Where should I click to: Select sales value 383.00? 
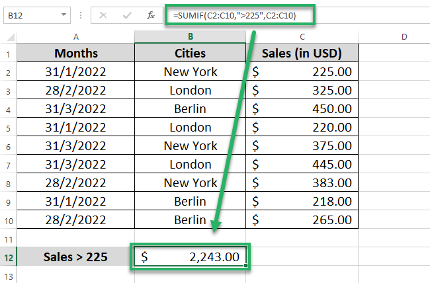[302, 182]
